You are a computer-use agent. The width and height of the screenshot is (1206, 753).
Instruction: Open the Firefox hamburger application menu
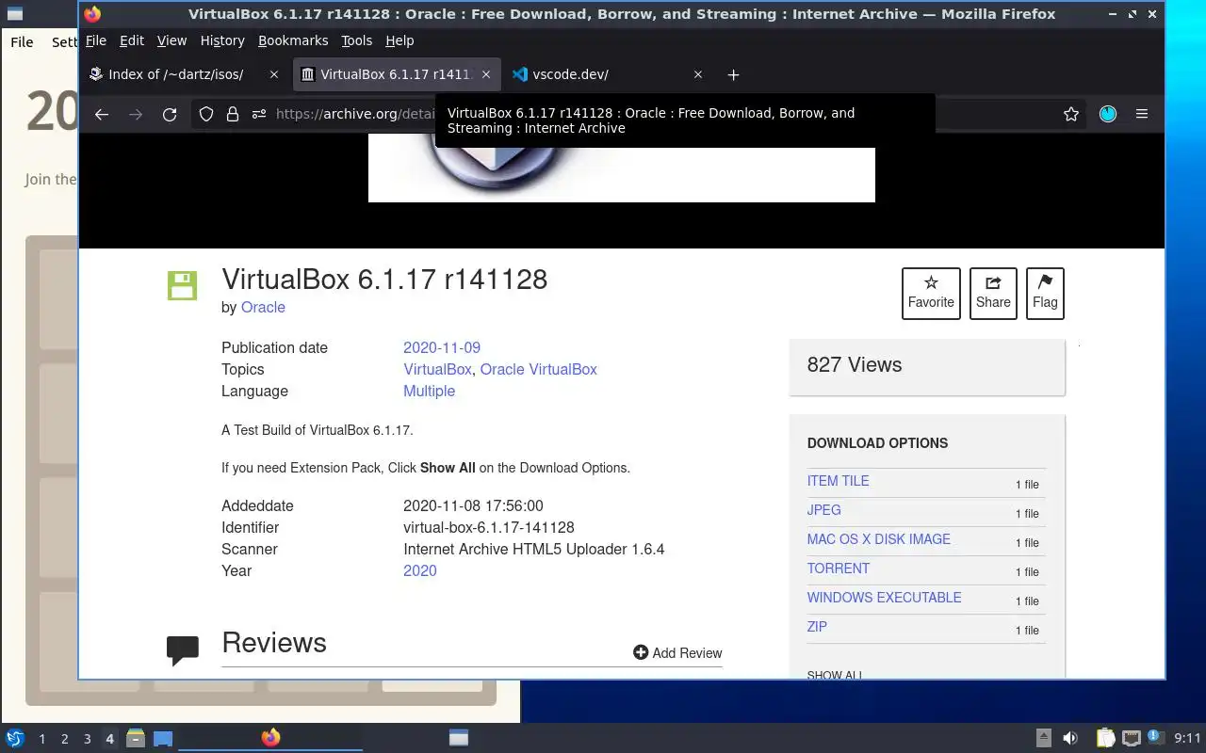click(1142, 114)
